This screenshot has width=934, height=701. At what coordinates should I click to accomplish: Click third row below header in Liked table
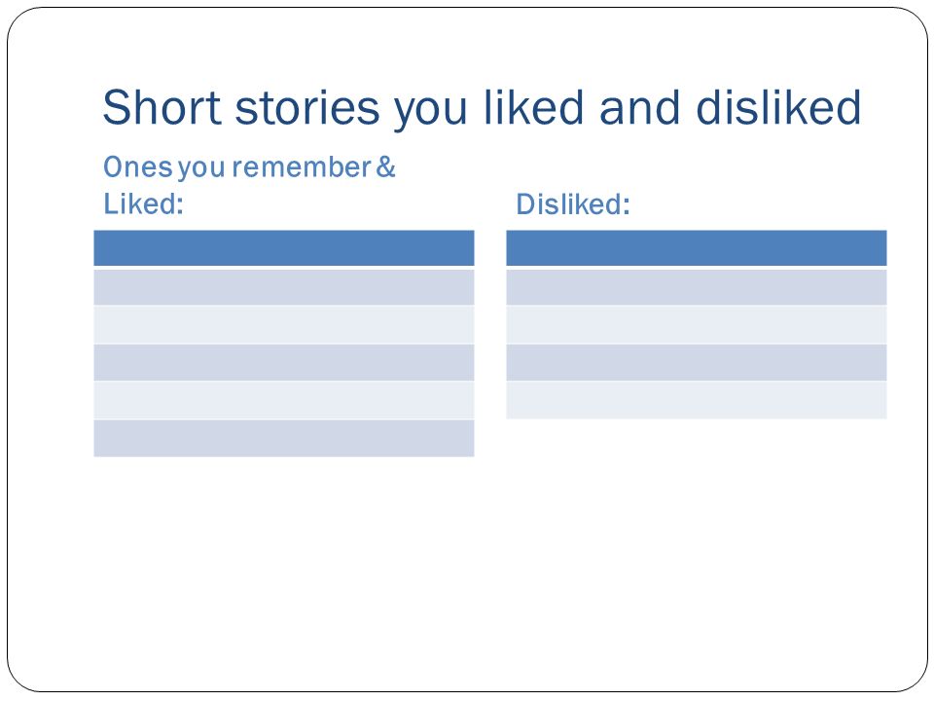point(284,362)
